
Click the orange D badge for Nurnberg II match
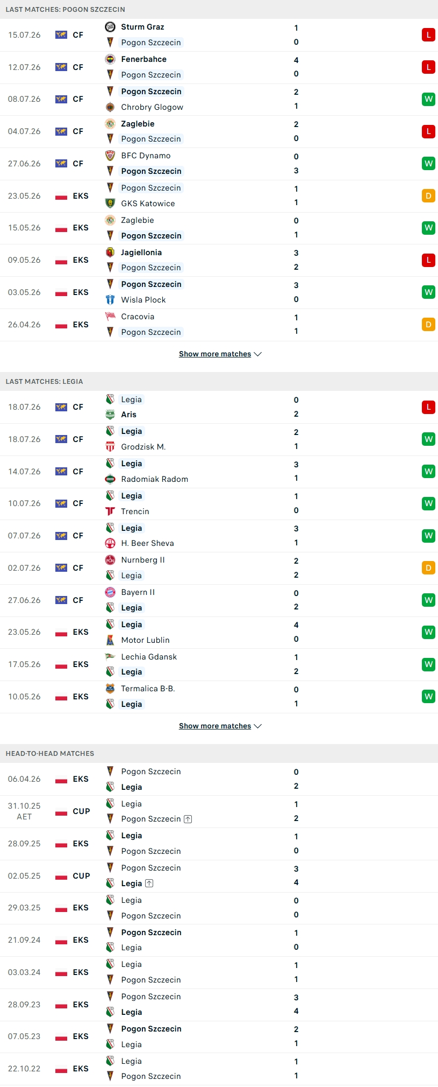428,568
